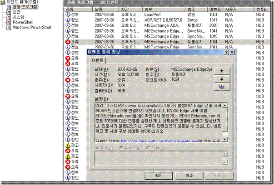
Task: Select event ID '1040' cell
Action: (x=214, y=36)
